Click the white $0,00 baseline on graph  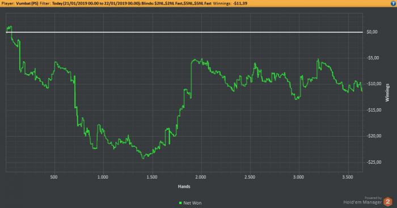184,32
